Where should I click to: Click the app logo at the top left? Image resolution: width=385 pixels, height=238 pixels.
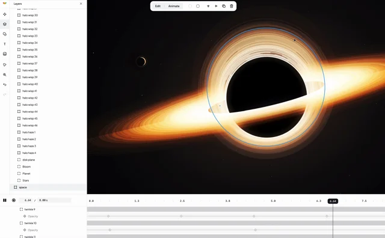pyautogui.click(x=5, y=3)
